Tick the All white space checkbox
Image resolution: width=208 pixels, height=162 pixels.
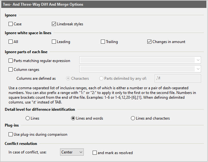click(x=11, y=42)
